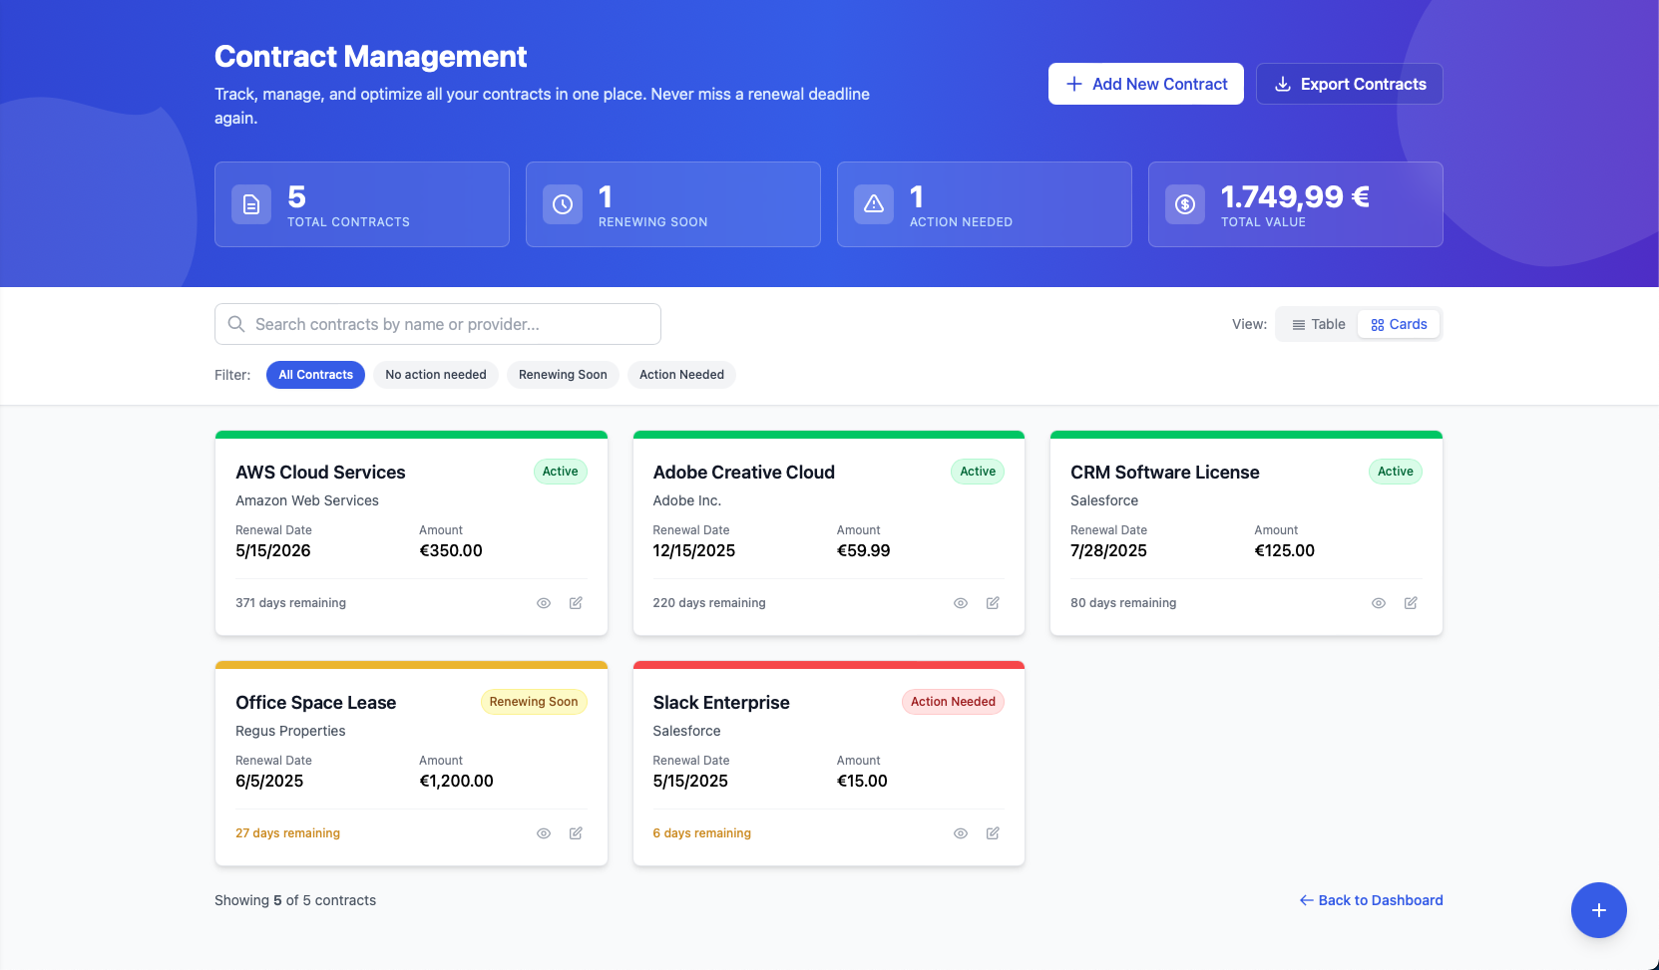
Task: Edit the AWS Cloud Services contract
Action: pos(576,603)
